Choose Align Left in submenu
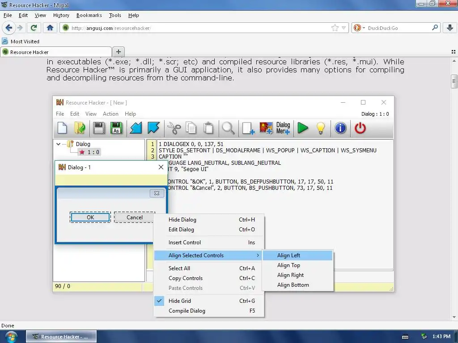This screenshot has height=343, width=458. (x=297, y=255)
